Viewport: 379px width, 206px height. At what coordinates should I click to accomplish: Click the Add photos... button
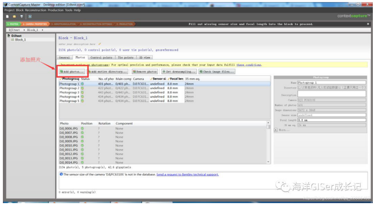72,72
